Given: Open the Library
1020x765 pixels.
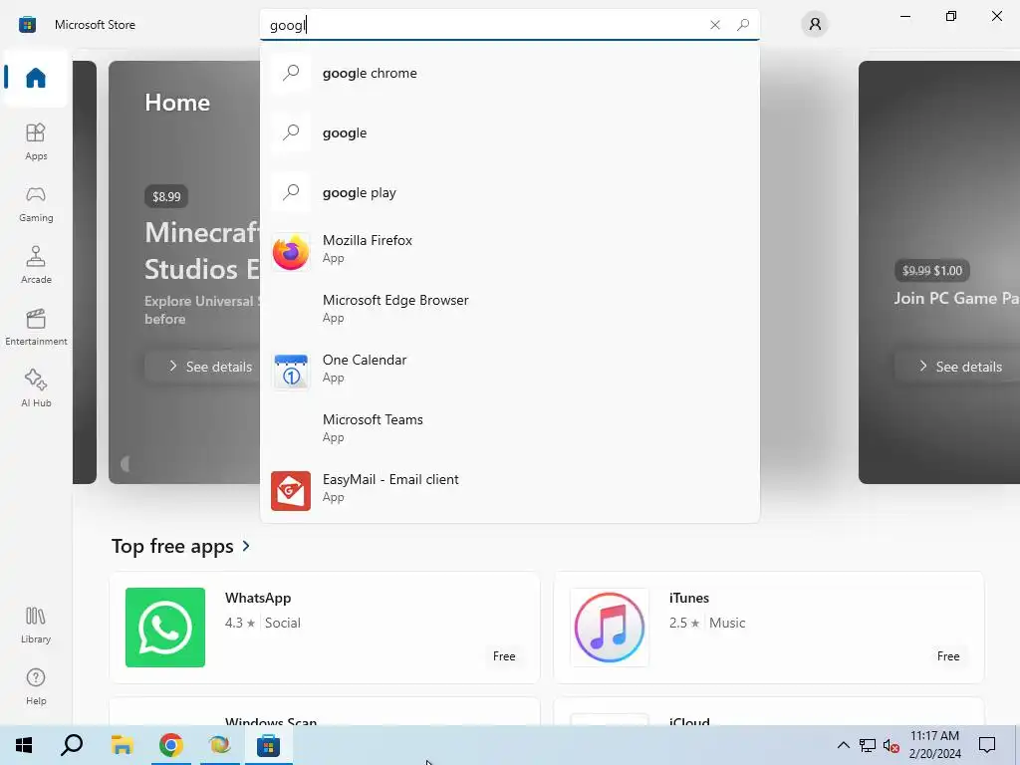Looking at the screenshot, I should (x=36, y=625).
